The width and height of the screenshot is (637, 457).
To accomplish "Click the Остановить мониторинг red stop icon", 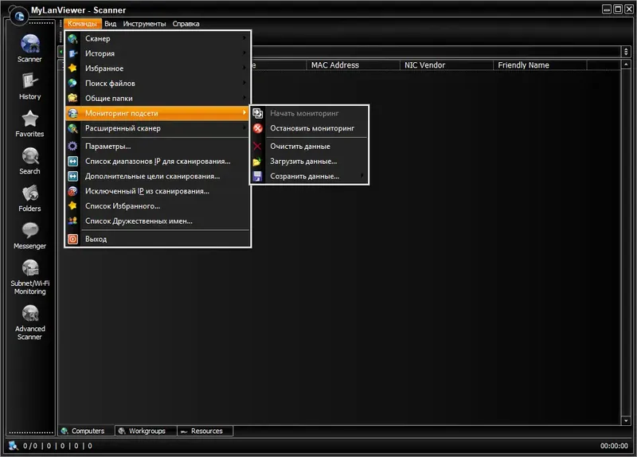I will coord(257,128).
